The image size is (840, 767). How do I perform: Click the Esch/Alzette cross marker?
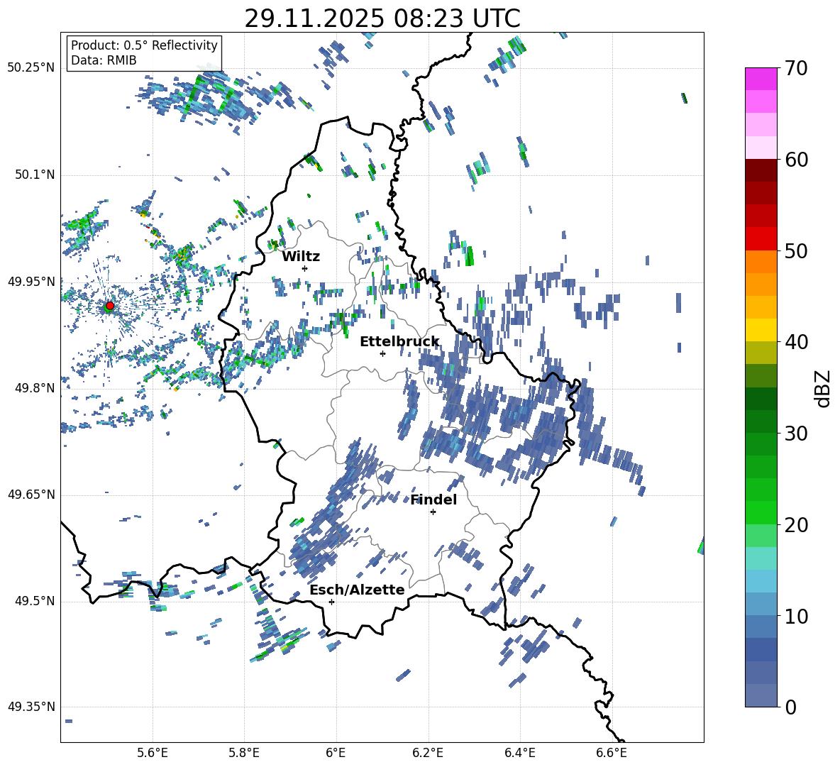331,602
